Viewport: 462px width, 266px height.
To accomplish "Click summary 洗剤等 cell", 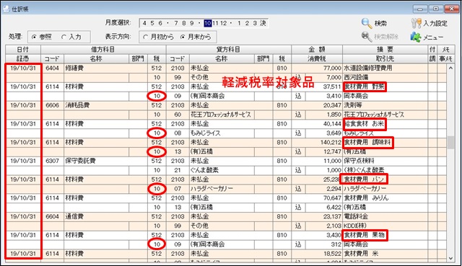I will 385,105.
